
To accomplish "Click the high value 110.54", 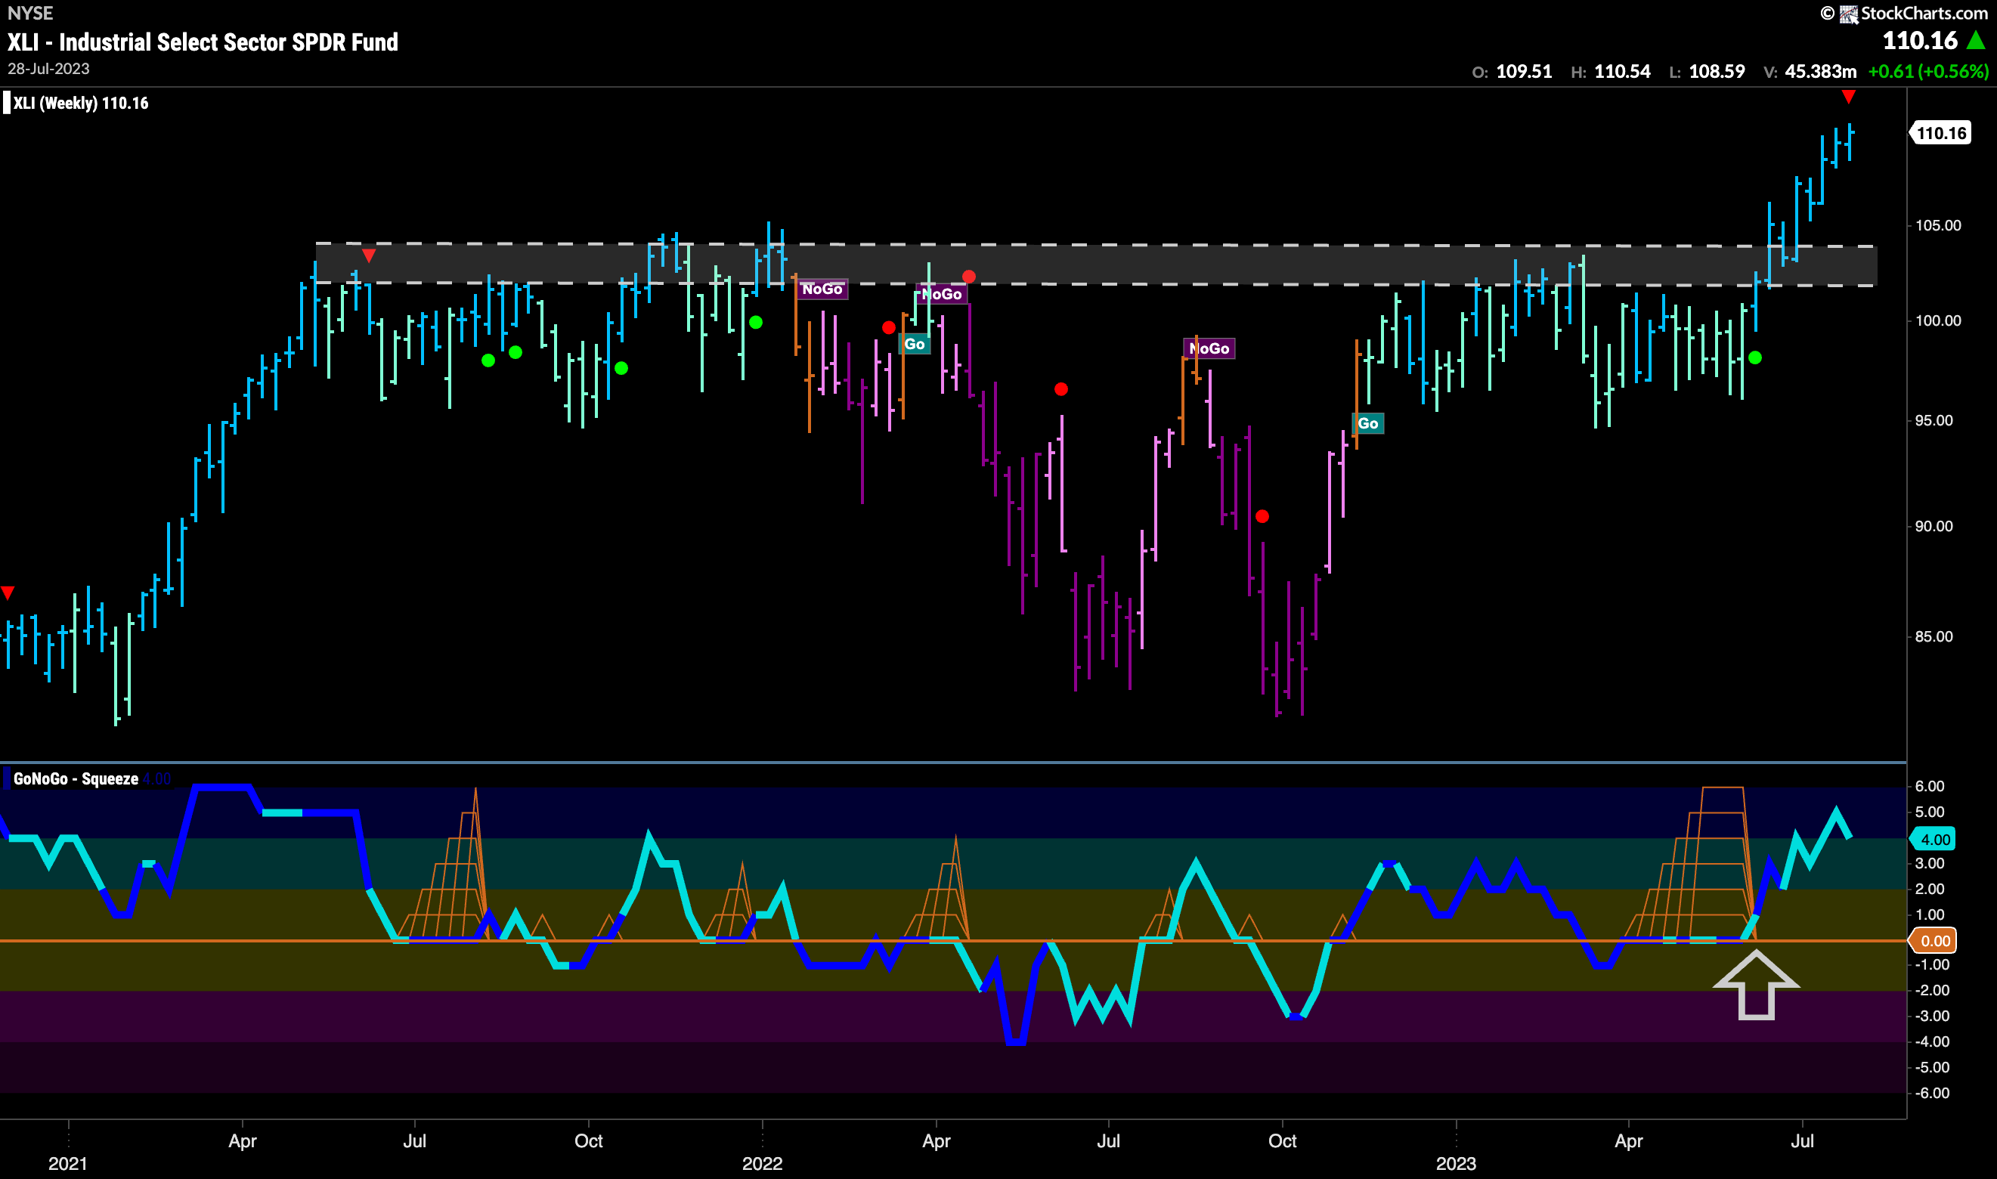I will click(x=1622, y=72).
